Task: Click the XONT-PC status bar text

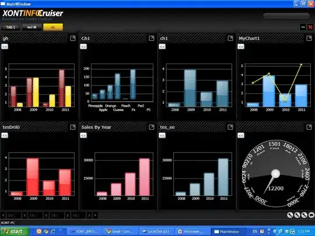Action: coord(8,223)
